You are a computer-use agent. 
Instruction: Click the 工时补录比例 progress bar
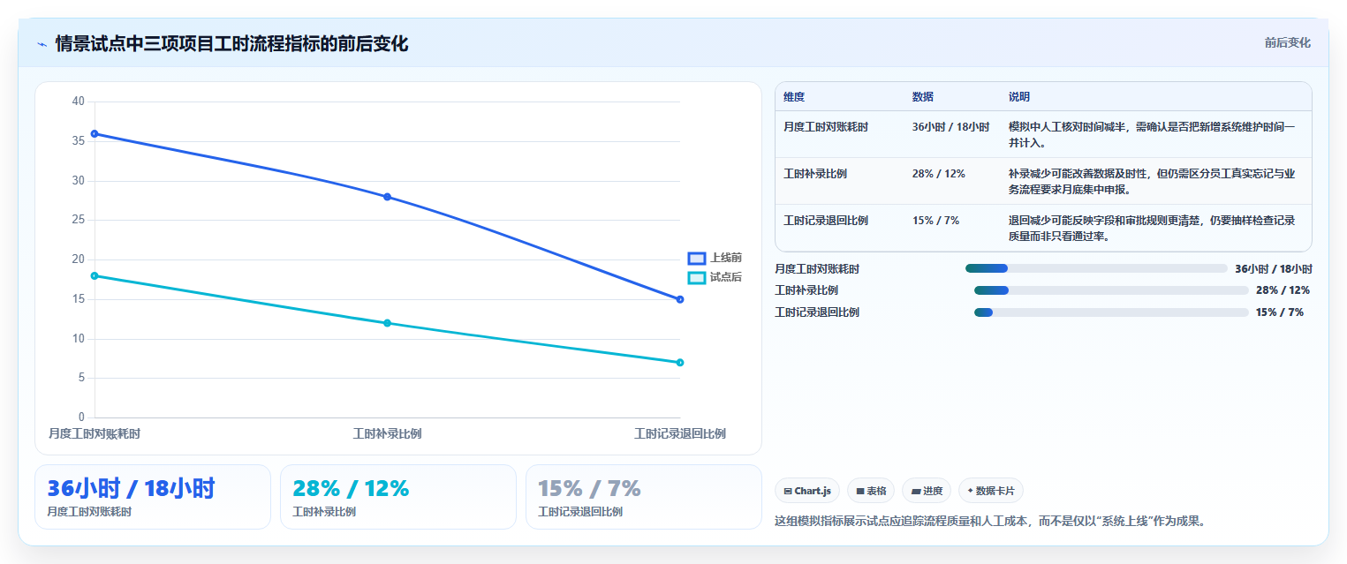point(1111,290)
